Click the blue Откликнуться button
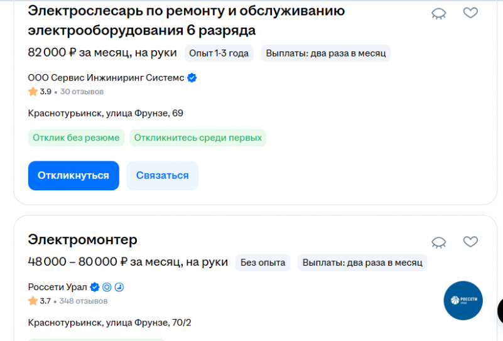The image size is (503, 341). (x=73, y=175)
